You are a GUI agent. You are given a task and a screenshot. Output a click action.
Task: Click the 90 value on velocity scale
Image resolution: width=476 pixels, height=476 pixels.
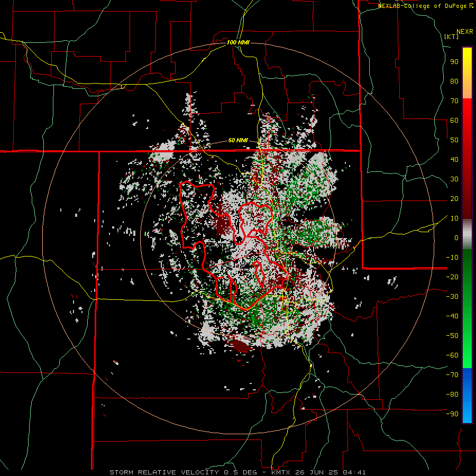[x=454, y=62]
